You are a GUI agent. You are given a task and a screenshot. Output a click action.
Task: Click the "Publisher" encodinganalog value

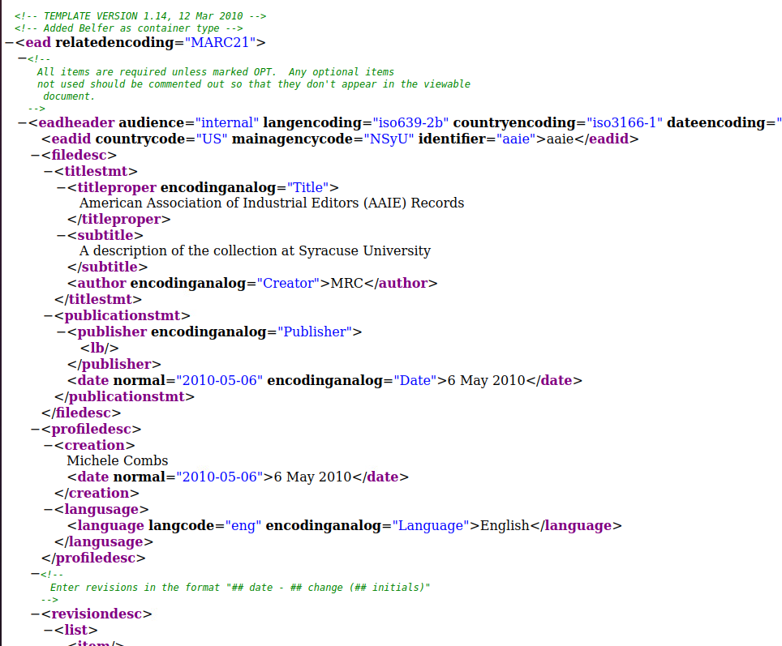315,332
